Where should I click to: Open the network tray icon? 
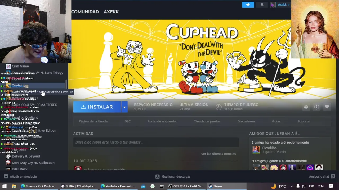304,186
